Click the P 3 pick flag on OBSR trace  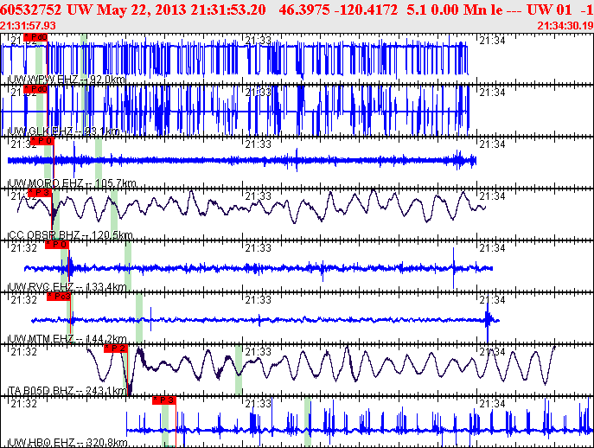(40, 193)
